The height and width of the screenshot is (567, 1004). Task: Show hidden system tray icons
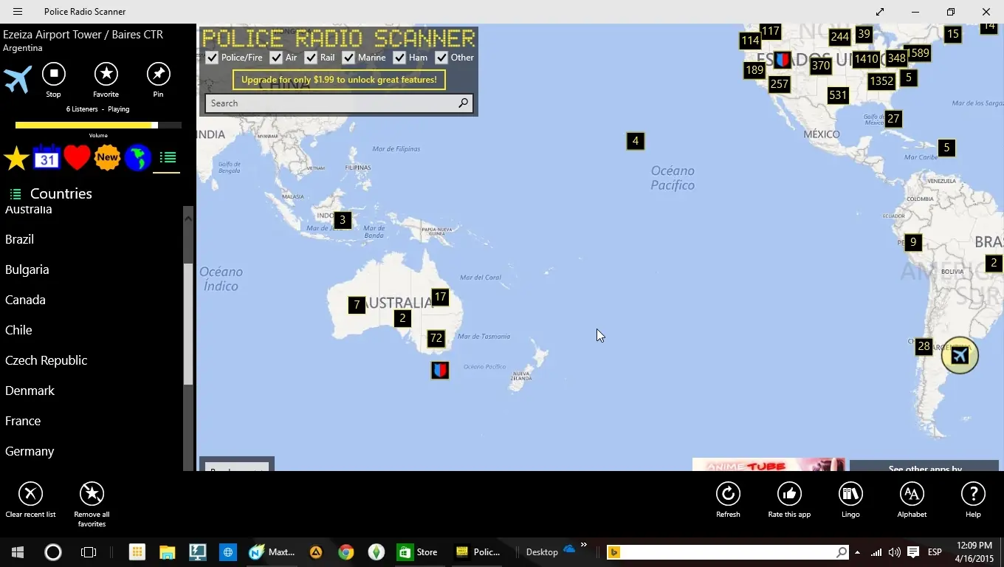click(x=857, y=552)
